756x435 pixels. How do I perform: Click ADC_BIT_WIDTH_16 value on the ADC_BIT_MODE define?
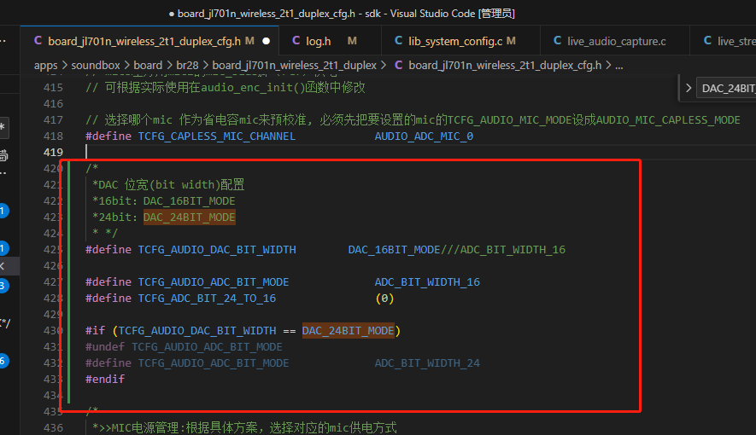427,282
